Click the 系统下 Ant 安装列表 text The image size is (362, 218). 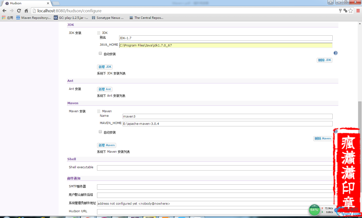click(x=111, y=96)
